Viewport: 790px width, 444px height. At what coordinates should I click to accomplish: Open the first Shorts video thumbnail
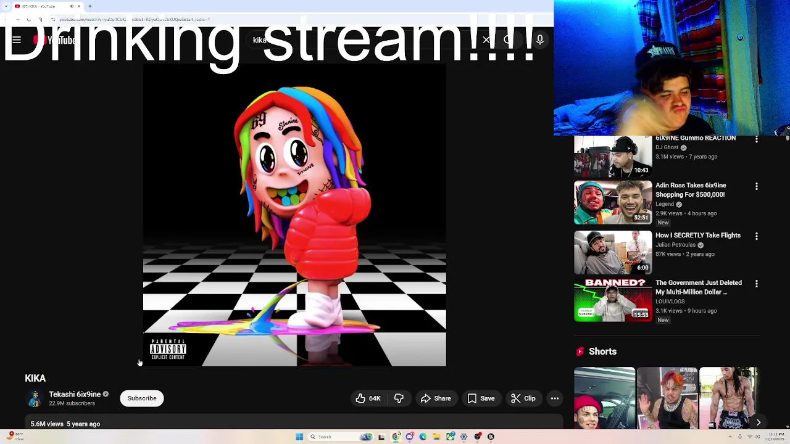604,398
